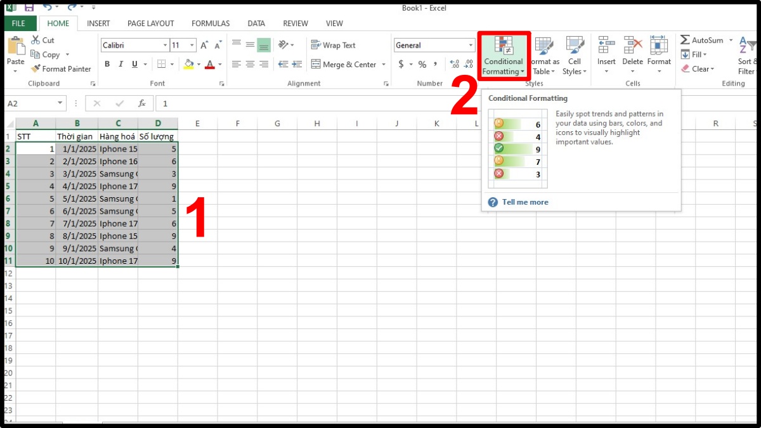The image size is (761, 428).
Task: Click the Insert Function fx icon
Action: tap(142, 103)
